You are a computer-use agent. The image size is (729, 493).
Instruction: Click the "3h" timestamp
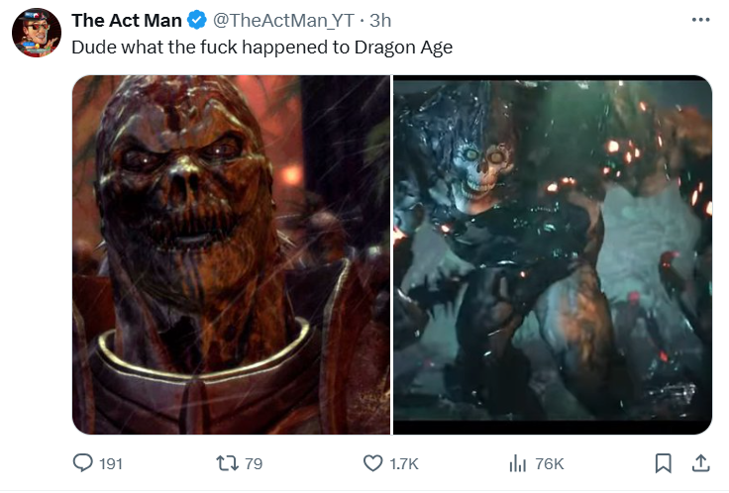[x=380, y=22]
